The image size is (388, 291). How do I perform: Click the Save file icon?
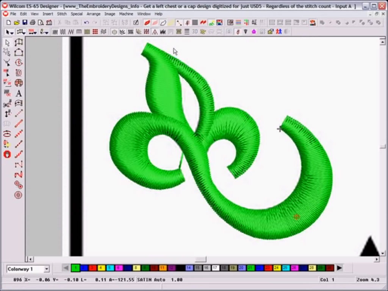click(25, 22)
